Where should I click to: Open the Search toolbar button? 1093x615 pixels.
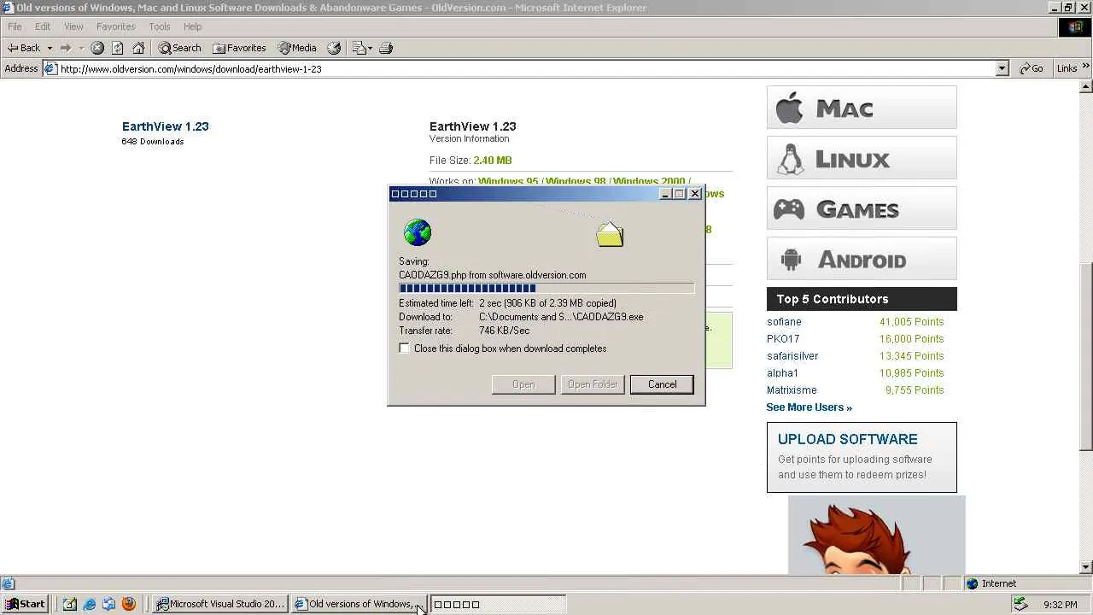tap(179, 48)
